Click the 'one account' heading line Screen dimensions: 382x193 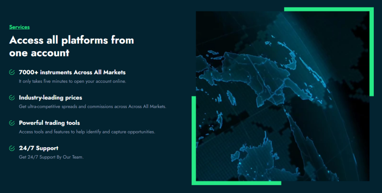39,53
